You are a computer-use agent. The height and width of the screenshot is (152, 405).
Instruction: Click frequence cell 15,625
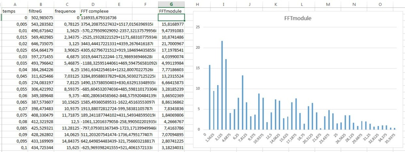point(67,147)
